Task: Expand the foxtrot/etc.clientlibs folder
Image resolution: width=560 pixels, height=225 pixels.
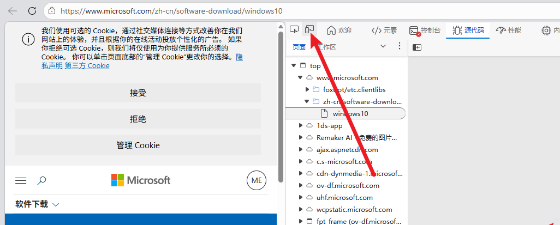Action: [x=306, y=89]
